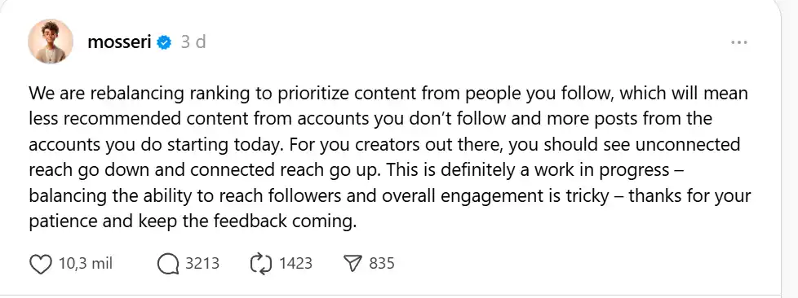798x298 pixels.
Task: Visit the mosseri username link
Action: point(120,42)
